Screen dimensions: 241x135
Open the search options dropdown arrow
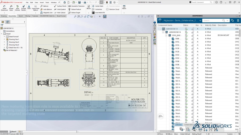tap(227, 20)
